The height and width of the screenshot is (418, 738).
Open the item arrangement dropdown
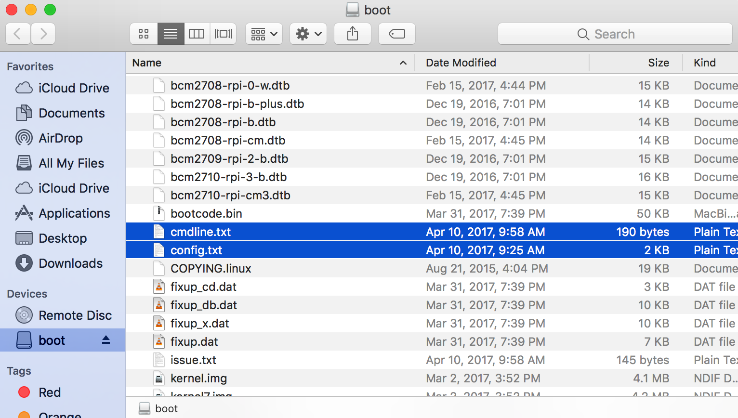pos(264,34)
